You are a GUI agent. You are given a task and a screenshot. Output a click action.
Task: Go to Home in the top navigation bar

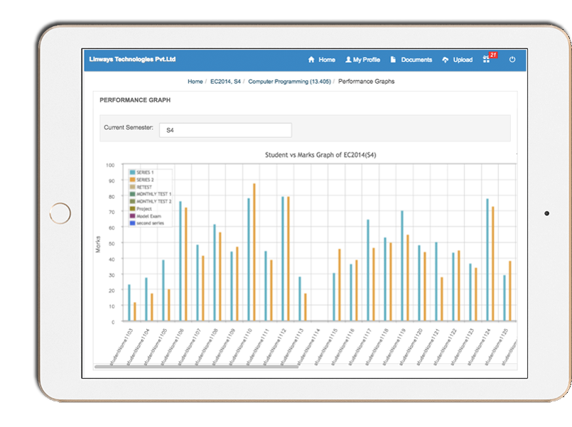tap(322, 60)
